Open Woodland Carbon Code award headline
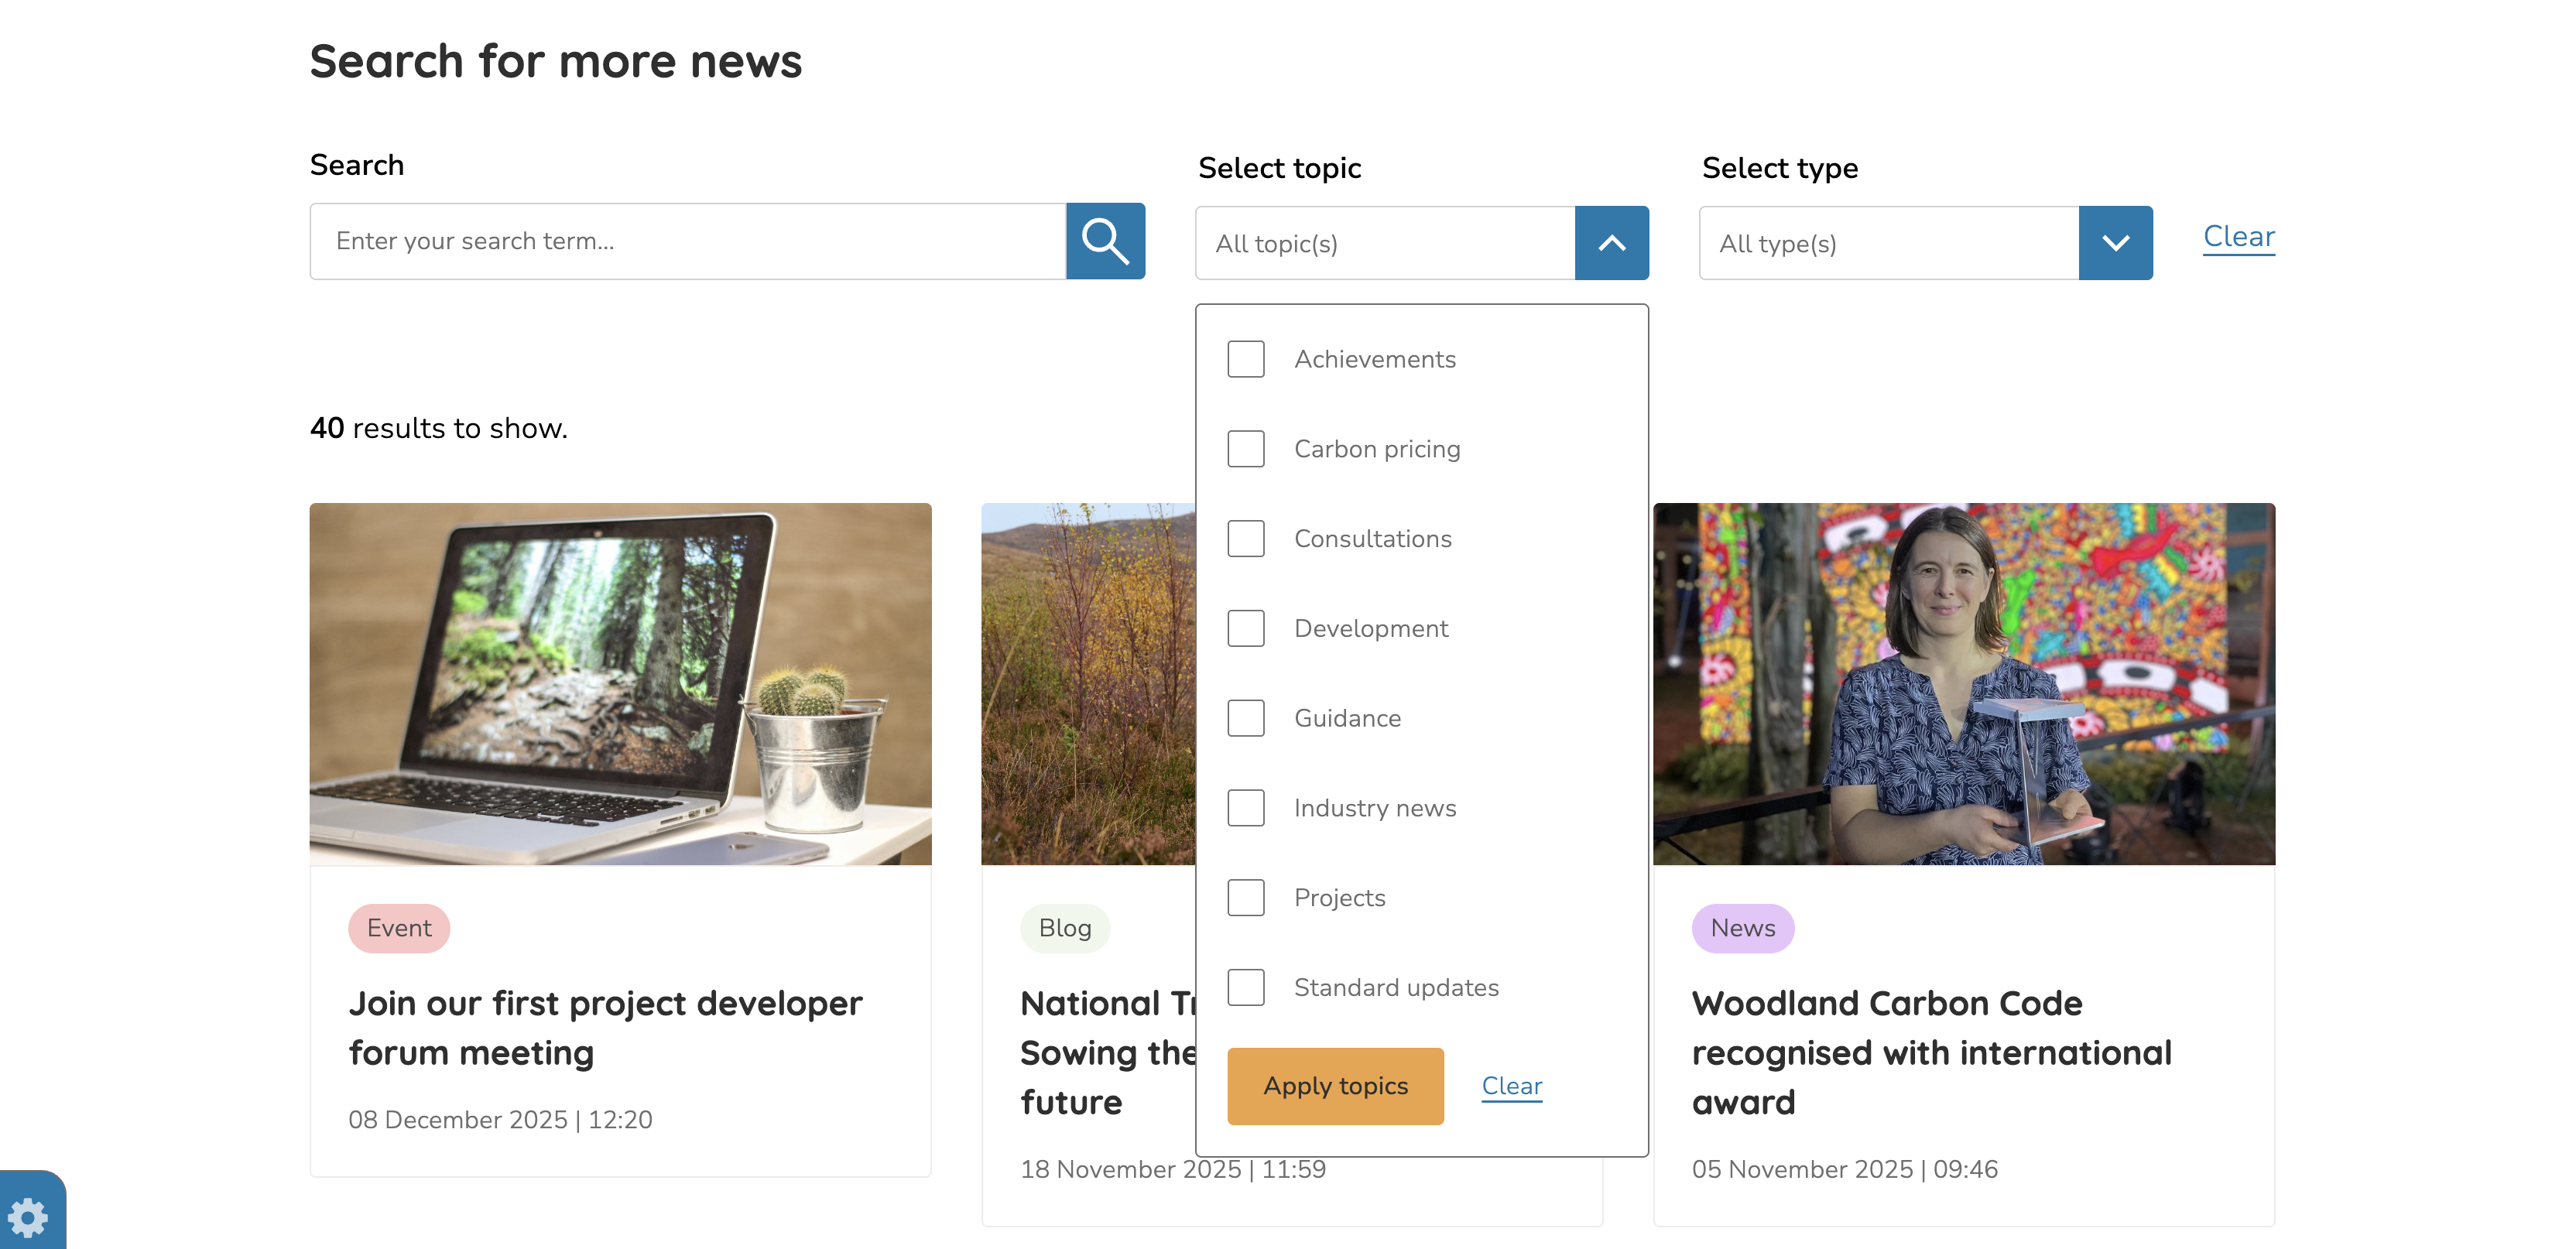 pos(1931,1052)
